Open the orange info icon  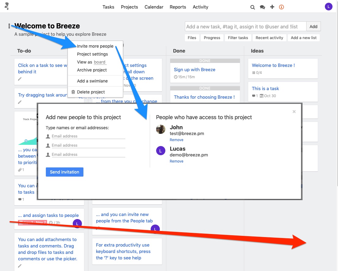click(x=281, y=7)
